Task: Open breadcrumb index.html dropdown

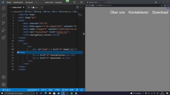Action: tap(16, 12)
